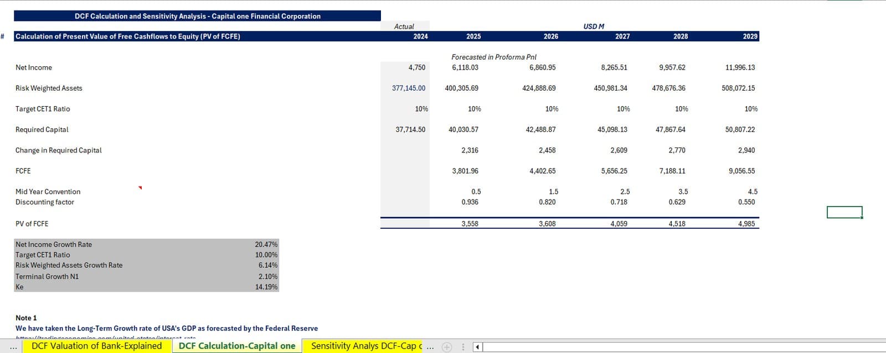Image resolution: width=886 pixels, height=353 pixels.
Task: Select Net Income value 11,996.13
Action: click(740, 67)
